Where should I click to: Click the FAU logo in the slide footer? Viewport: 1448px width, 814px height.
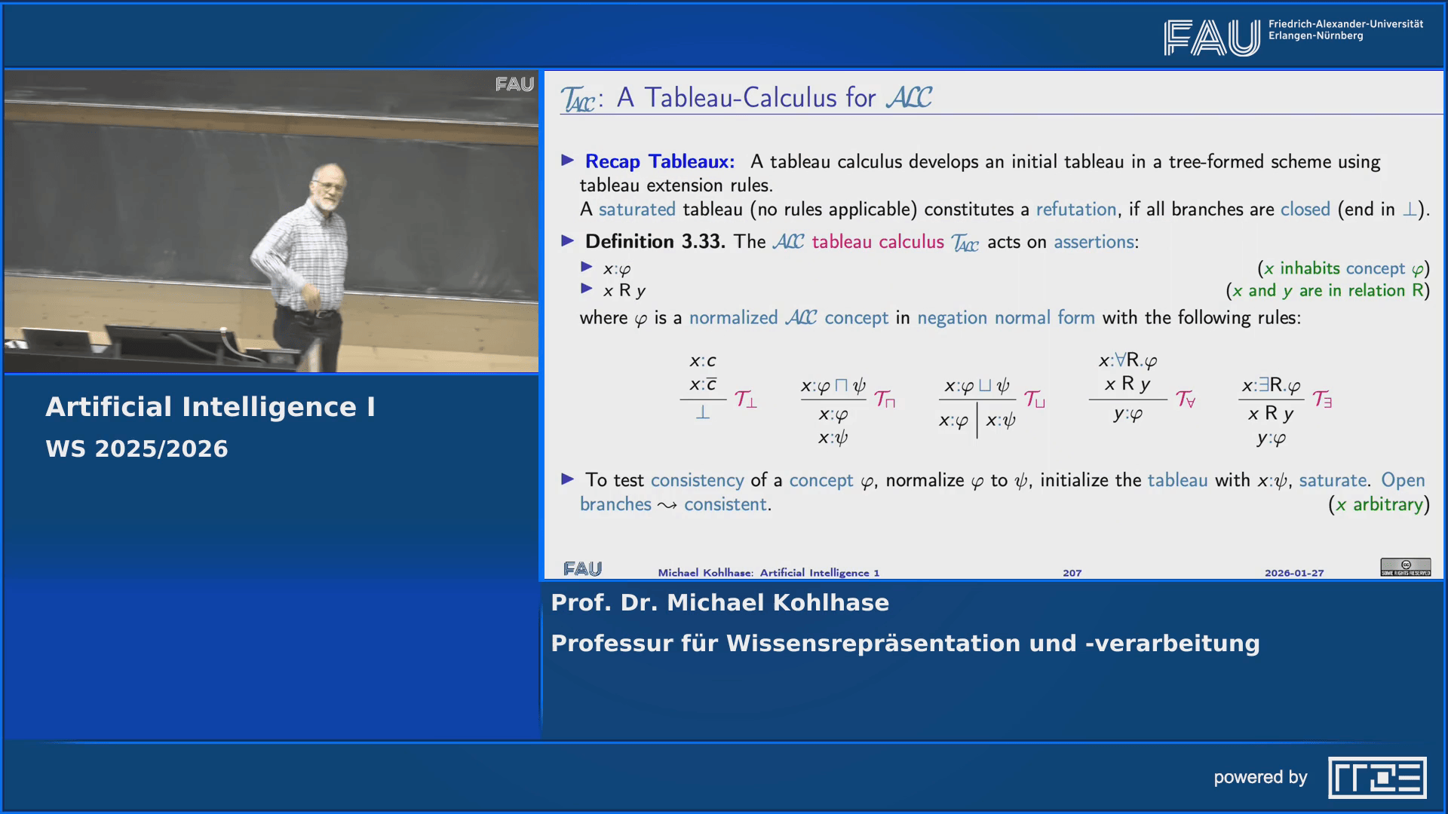582,571
